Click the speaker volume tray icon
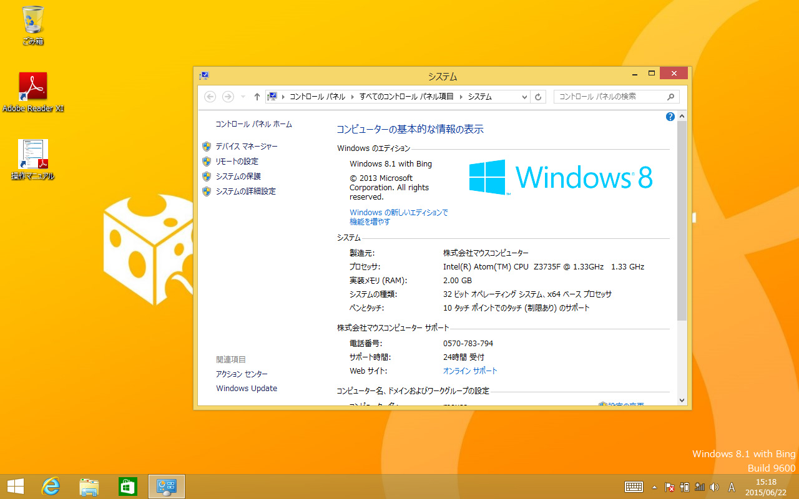Viewport: 799px width, 499px height. click(x=714, y=487)
